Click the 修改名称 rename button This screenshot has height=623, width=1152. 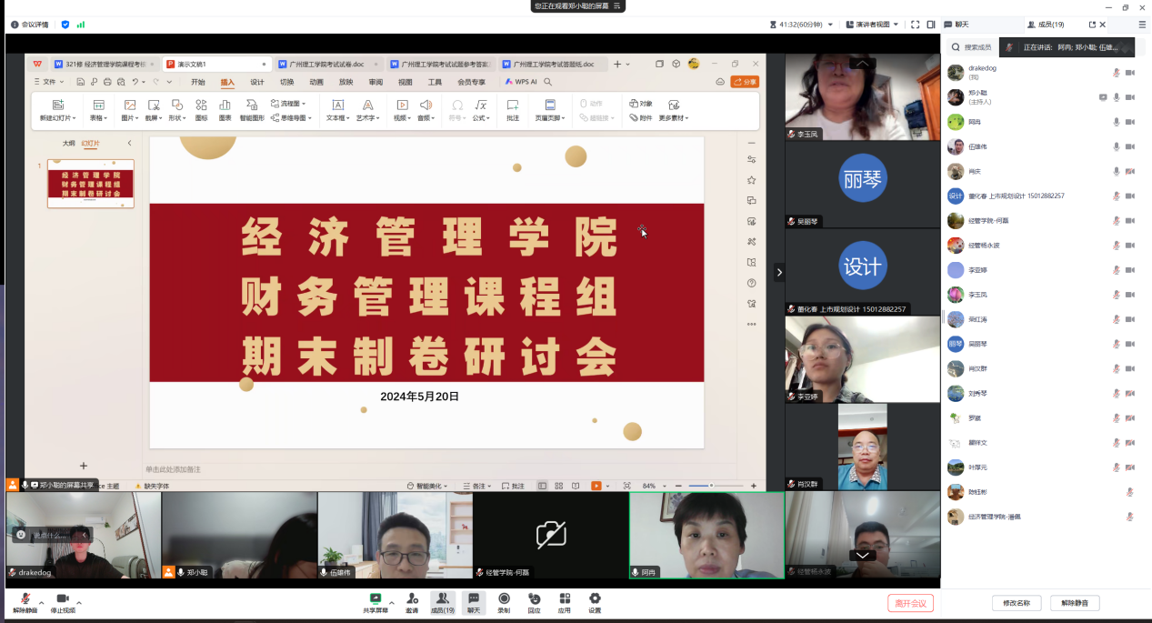pyautogui.click(x=1016, y=603)
